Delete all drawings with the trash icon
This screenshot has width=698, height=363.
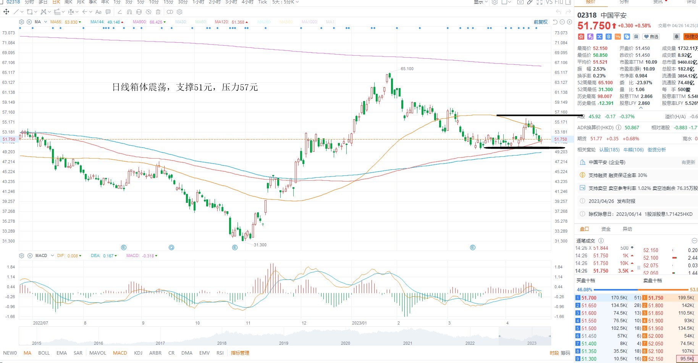pyautogui.click(x=158, y=12)
